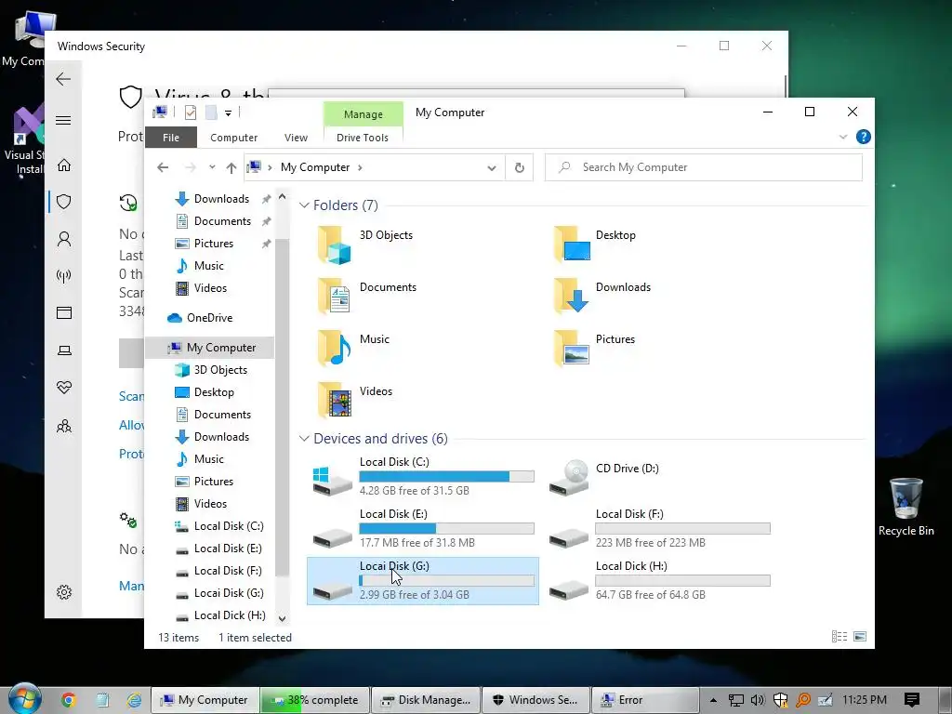
Task: Open the Computer ribbon tab
Action: (x=233, y=138)
